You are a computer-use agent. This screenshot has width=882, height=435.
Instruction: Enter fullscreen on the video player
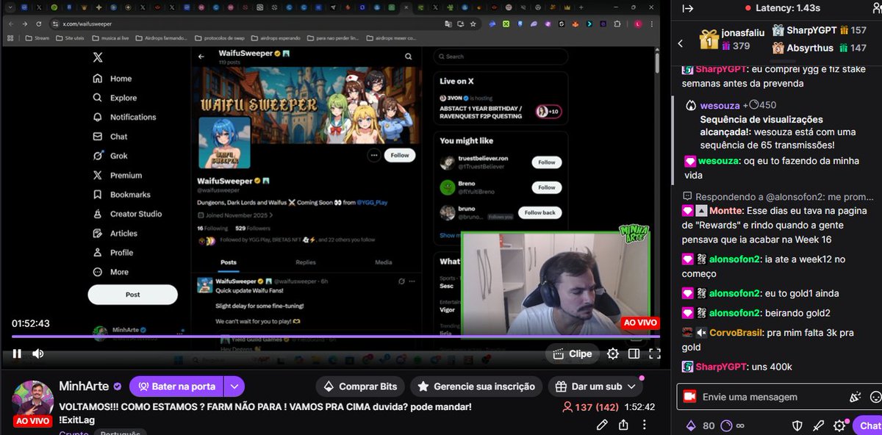point(654,353)
